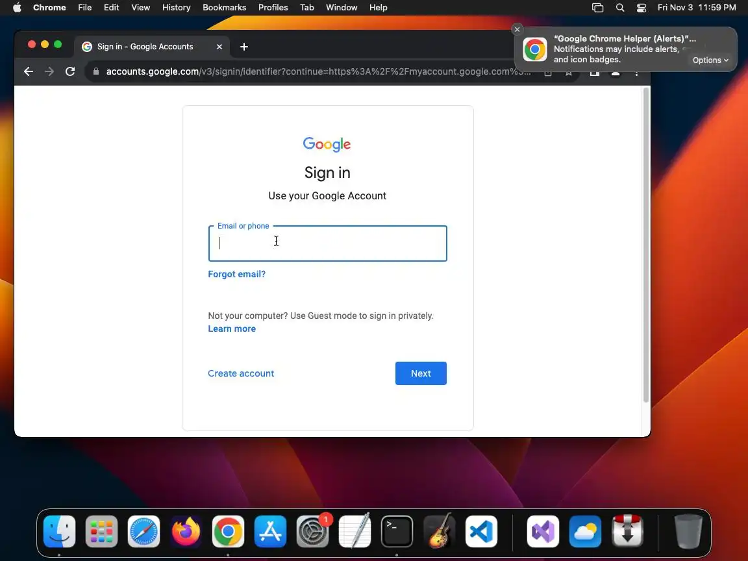Open TextEdit from the Dock

click(x=355, y=531)
